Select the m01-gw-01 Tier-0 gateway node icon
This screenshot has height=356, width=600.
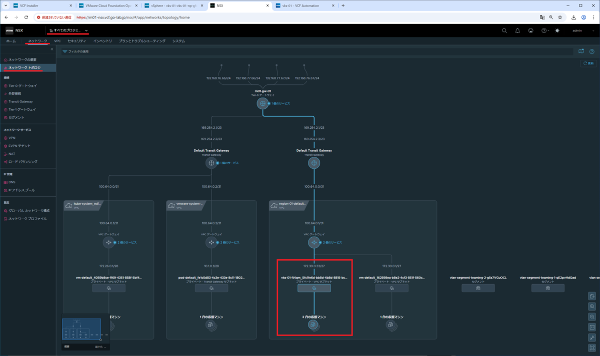click(262, 103)
